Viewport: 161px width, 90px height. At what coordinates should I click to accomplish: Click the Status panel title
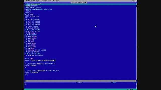click(79, 82)
